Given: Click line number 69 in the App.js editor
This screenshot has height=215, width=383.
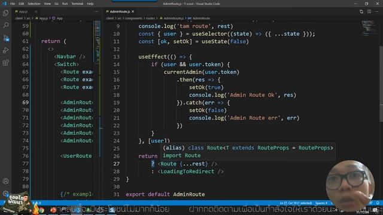Looking at the screenshot, I should pyautogui.click(x=25, y=102).
